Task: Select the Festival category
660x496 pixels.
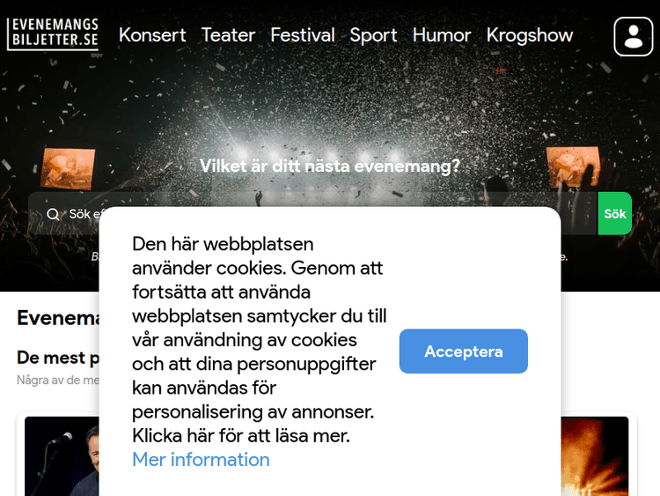Action: pyautogui.click(x=303, y=35)
